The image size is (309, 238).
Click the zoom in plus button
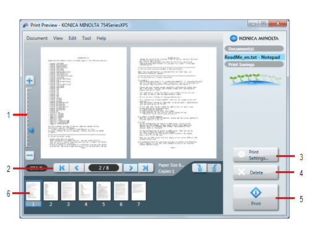pos(30,80)
